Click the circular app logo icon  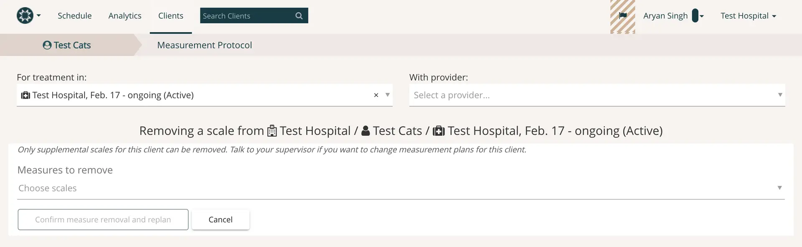click(x=24, y=15)
